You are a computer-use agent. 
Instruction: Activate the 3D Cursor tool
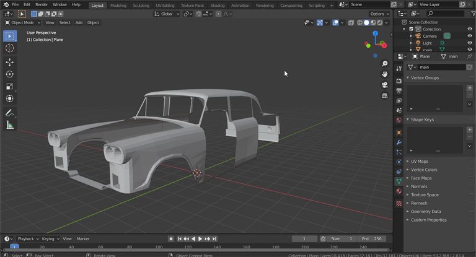[10, 48]
